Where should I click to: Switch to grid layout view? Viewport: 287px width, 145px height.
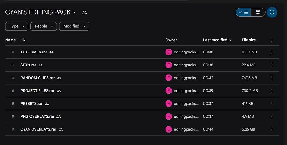[x=258, y=12]
